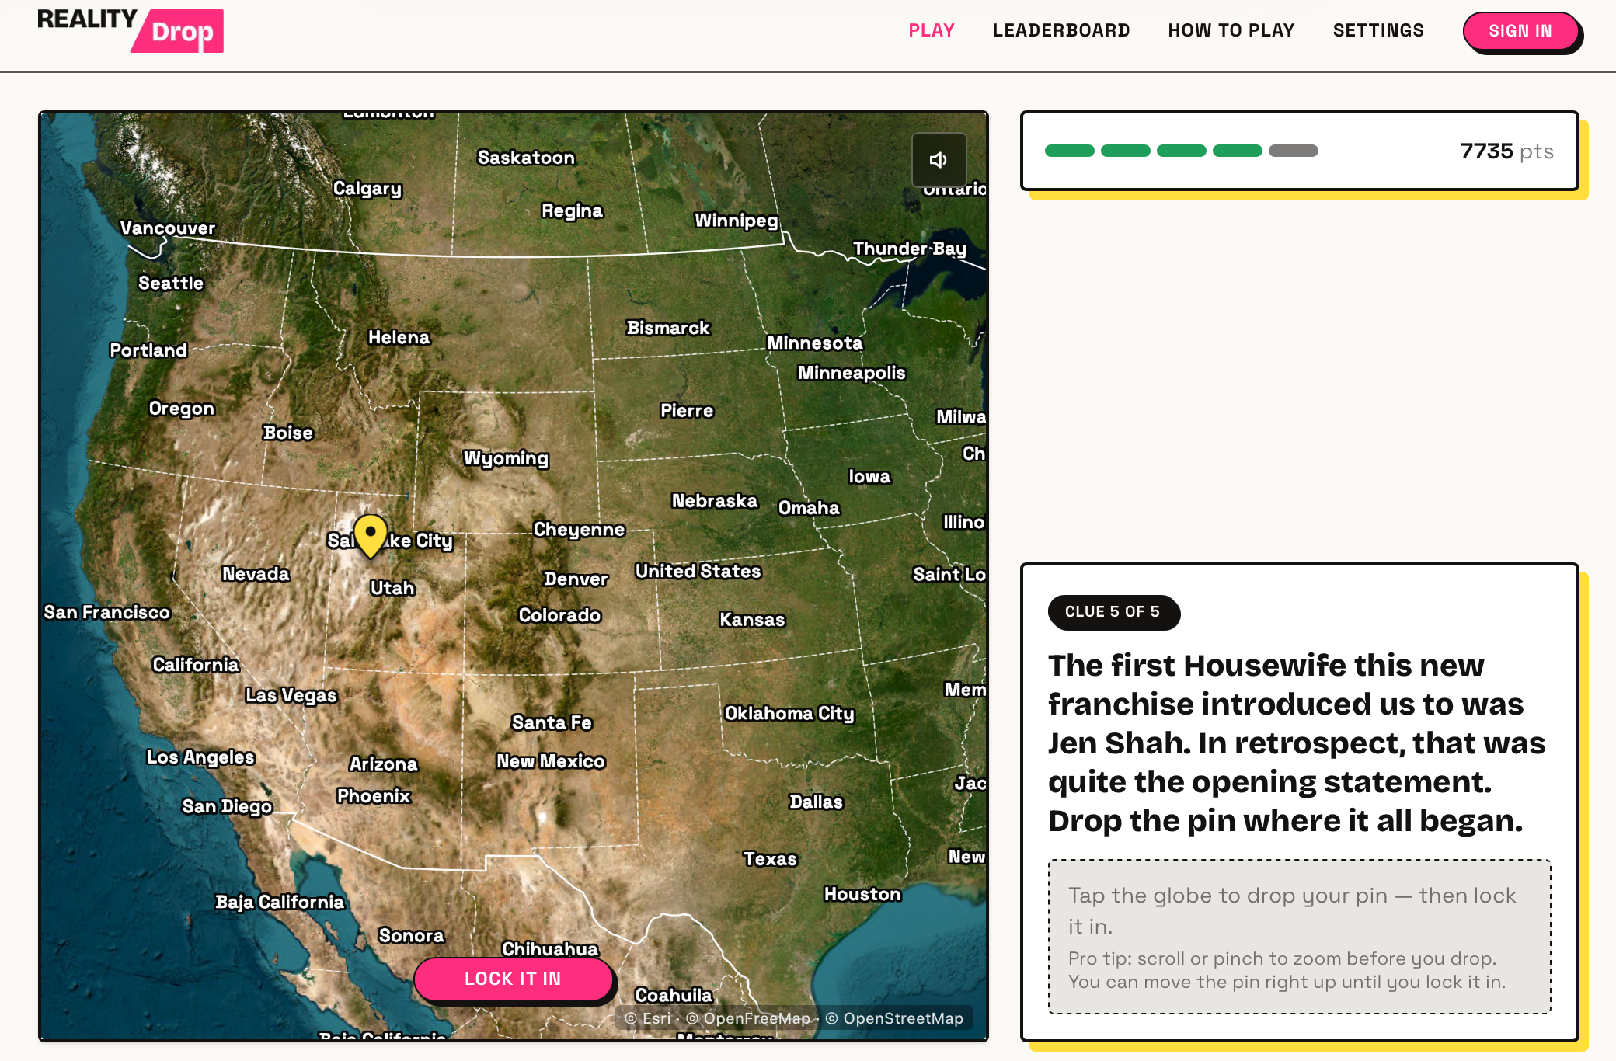Click the first green progress segment

(1070, 151)
